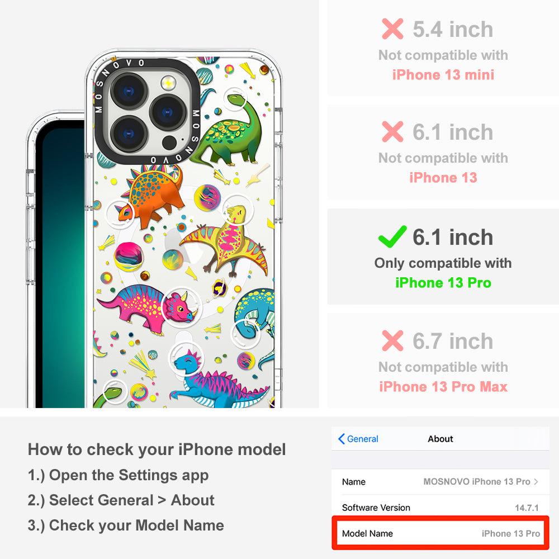Screen dimensions: 559x559
Task: Tap the General back chevron
Action: [x=341, y=439]
